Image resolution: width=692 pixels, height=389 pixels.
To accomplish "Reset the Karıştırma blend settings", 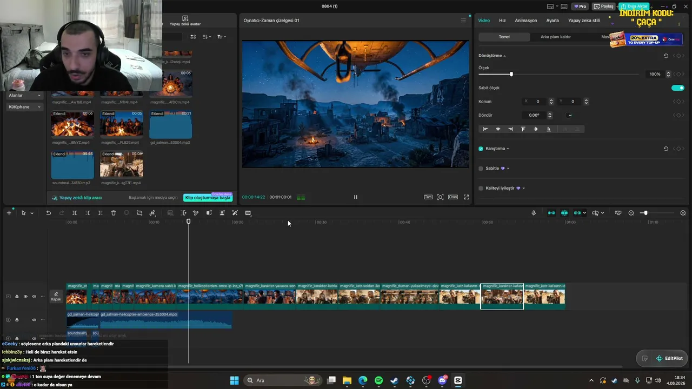I will coord(666,149).
